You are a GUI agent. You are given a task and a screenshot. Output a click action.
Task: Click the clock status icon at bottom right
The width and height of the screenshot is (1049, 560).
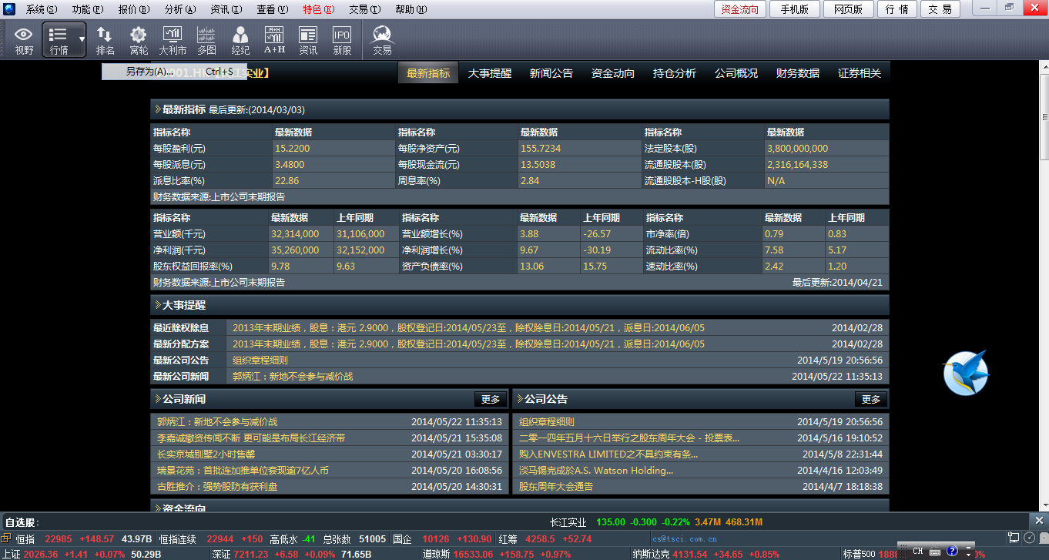coord(1029,538)
